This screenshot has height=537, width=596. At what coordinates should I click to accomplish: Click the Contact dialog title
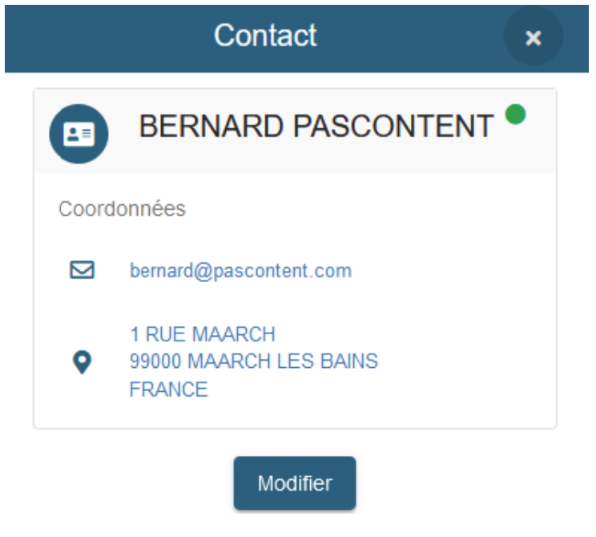265,35
